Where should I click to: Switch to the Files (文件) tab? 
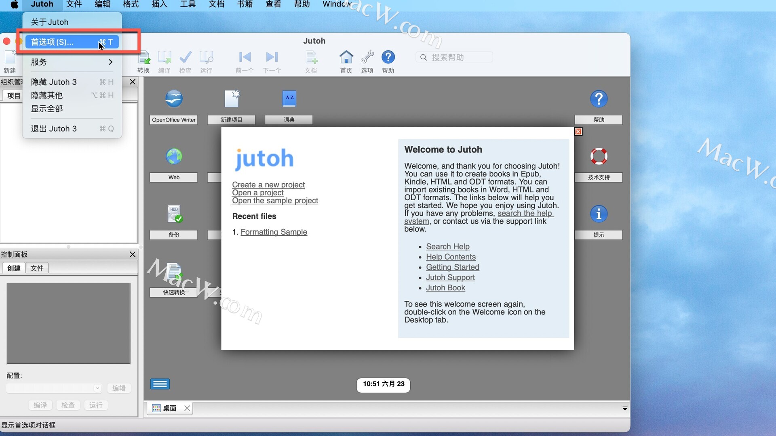point(37,268)
